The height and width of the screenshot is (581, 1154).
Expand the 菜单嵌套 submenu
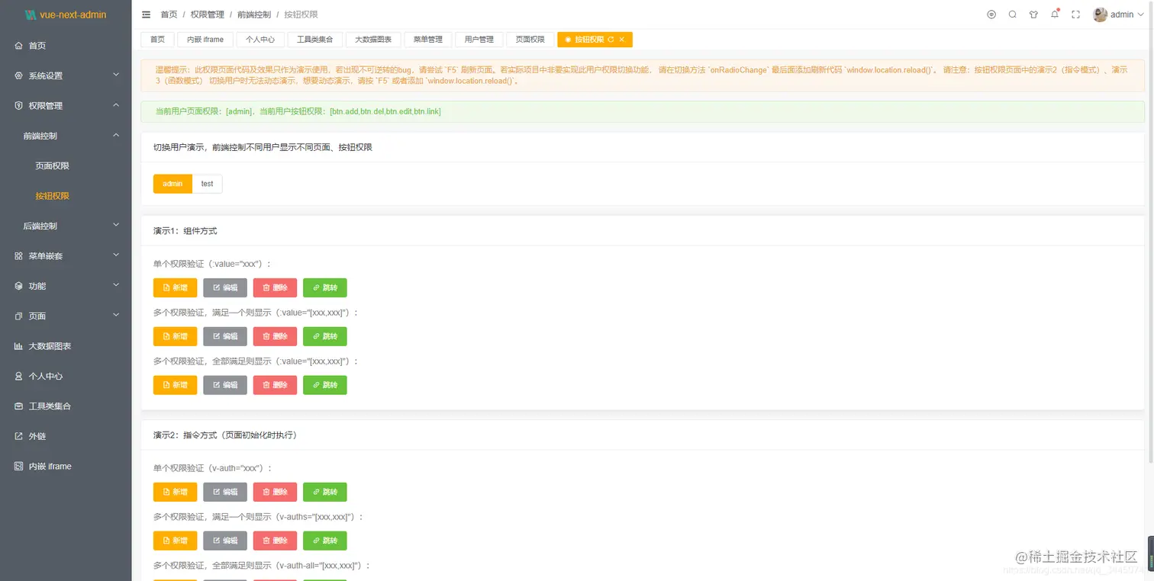(x=116, y=256)
